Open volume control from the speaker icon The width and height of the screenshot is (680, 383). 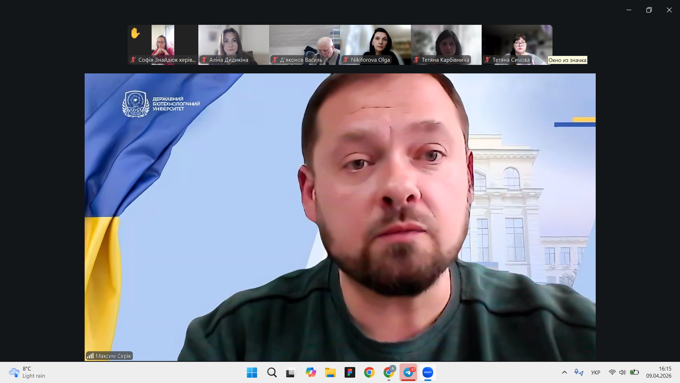click(622, 372)
